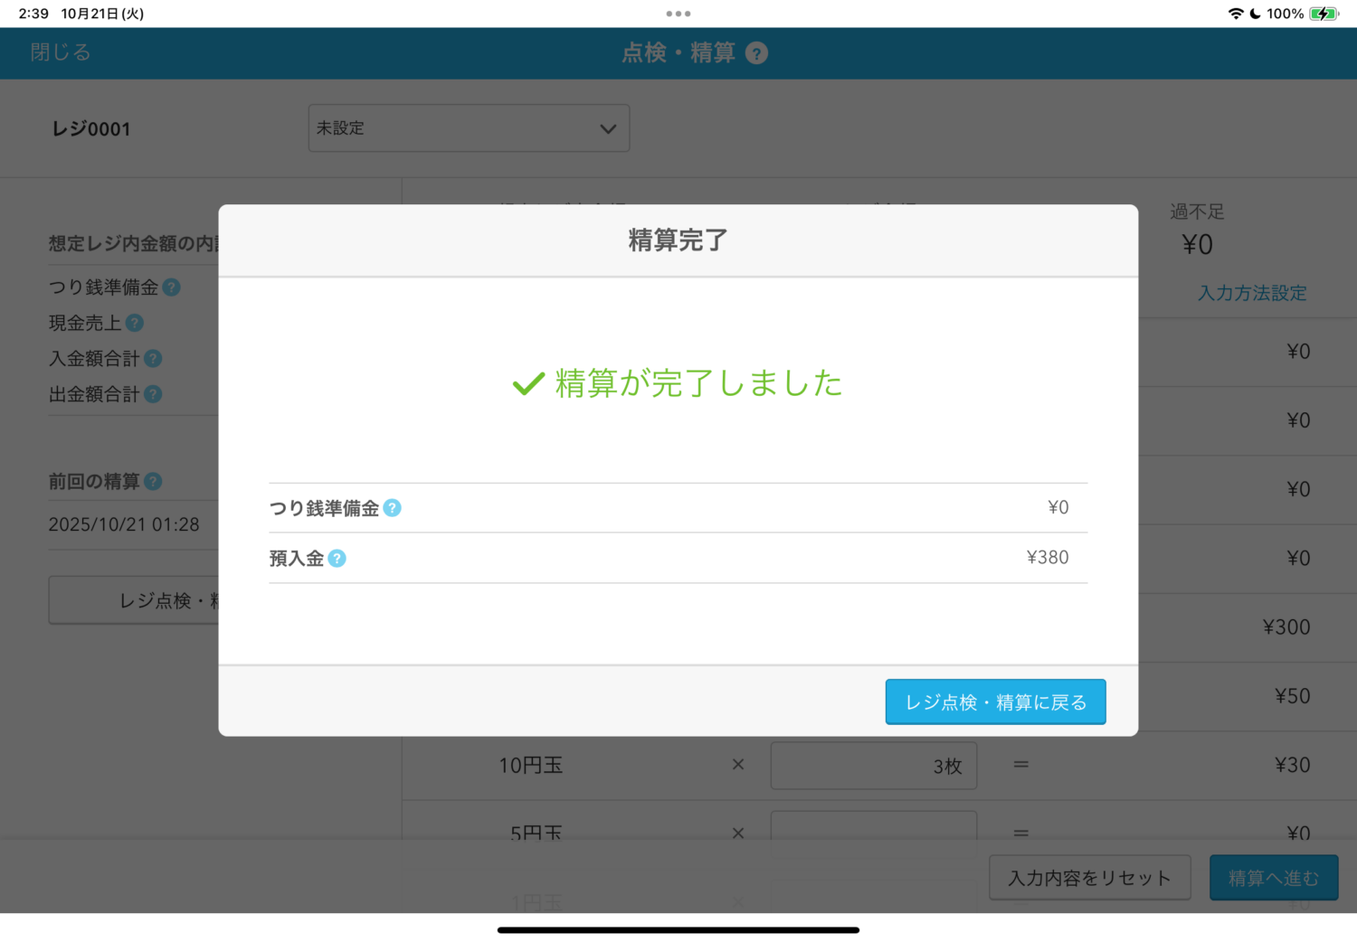Tap help icon beside 現金売上

[135, 323]
